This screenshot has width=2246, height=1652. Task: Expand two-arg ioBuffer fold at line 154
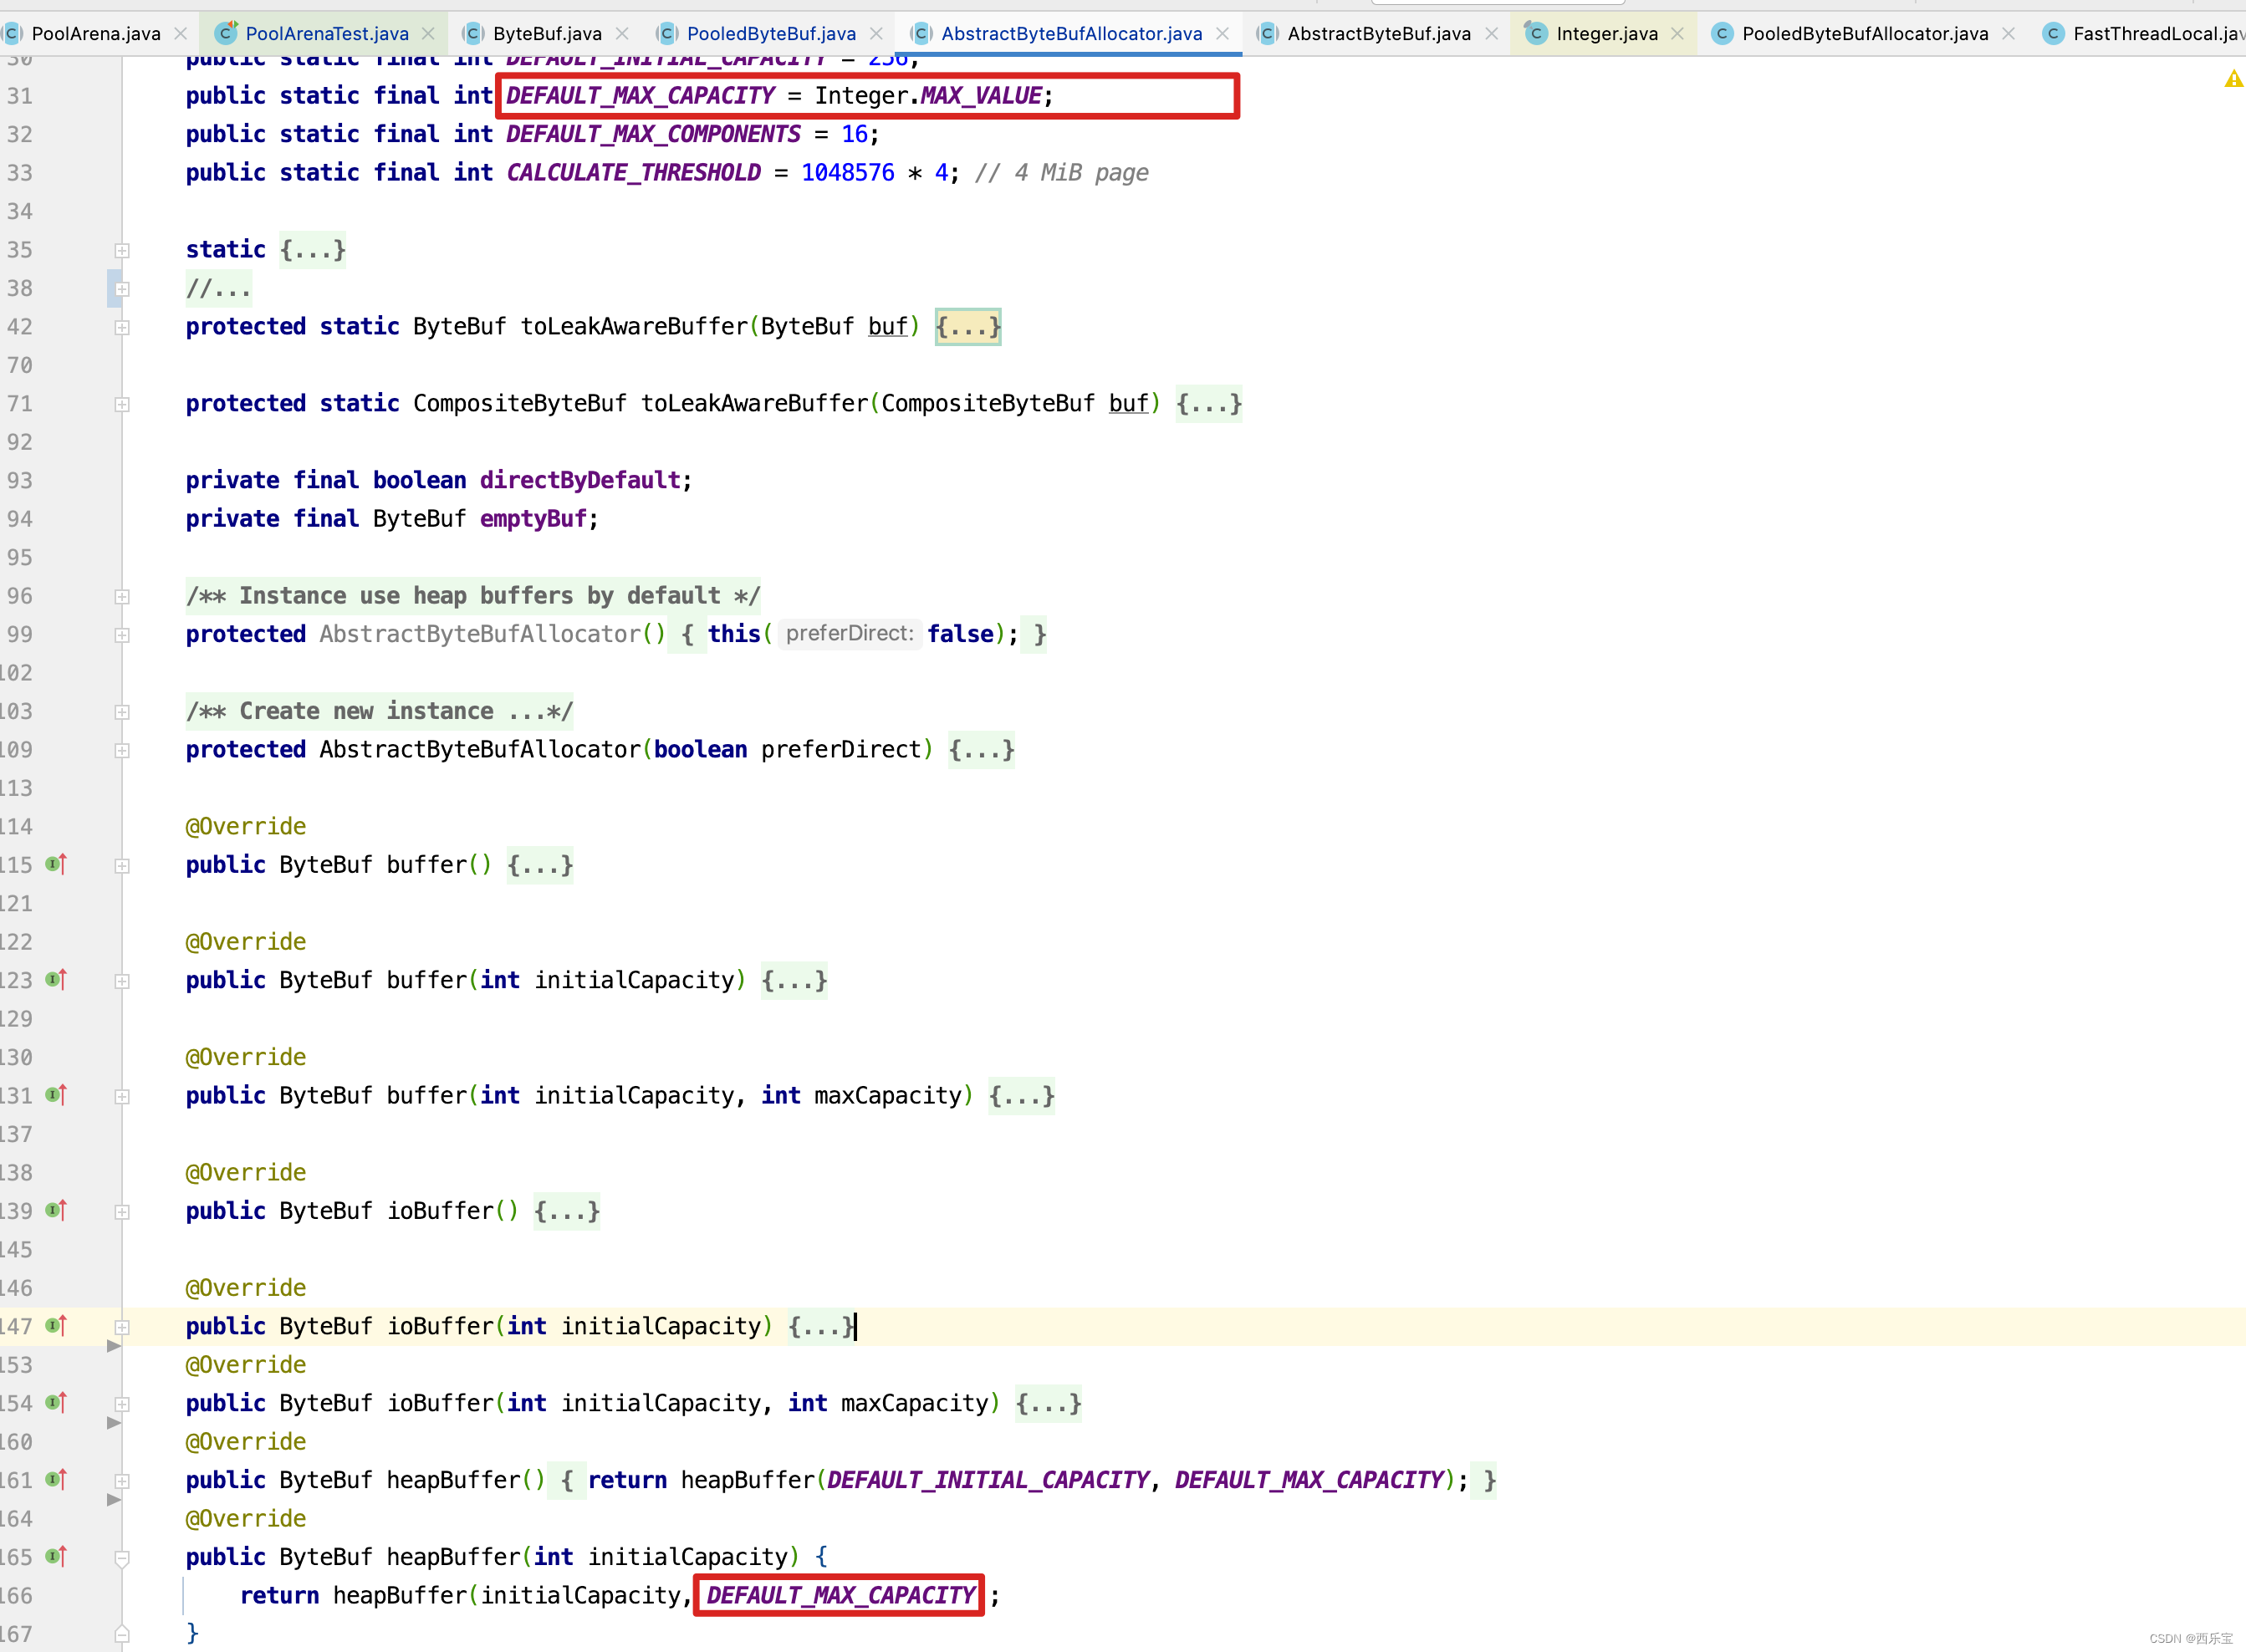[x=122, y=1404]
